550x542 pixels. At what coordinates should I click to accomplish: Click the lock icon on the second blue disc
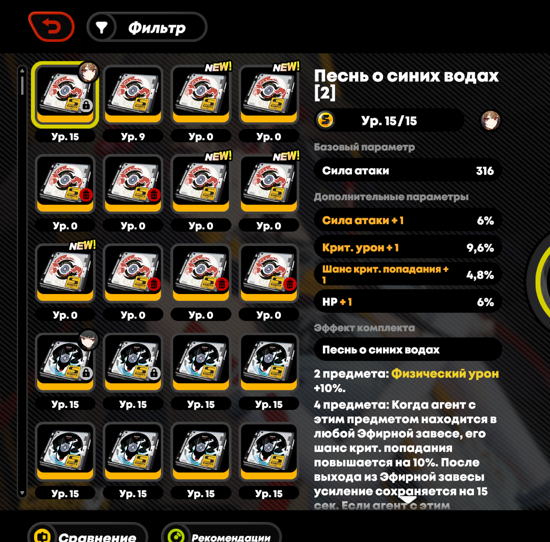click(154, 373)
